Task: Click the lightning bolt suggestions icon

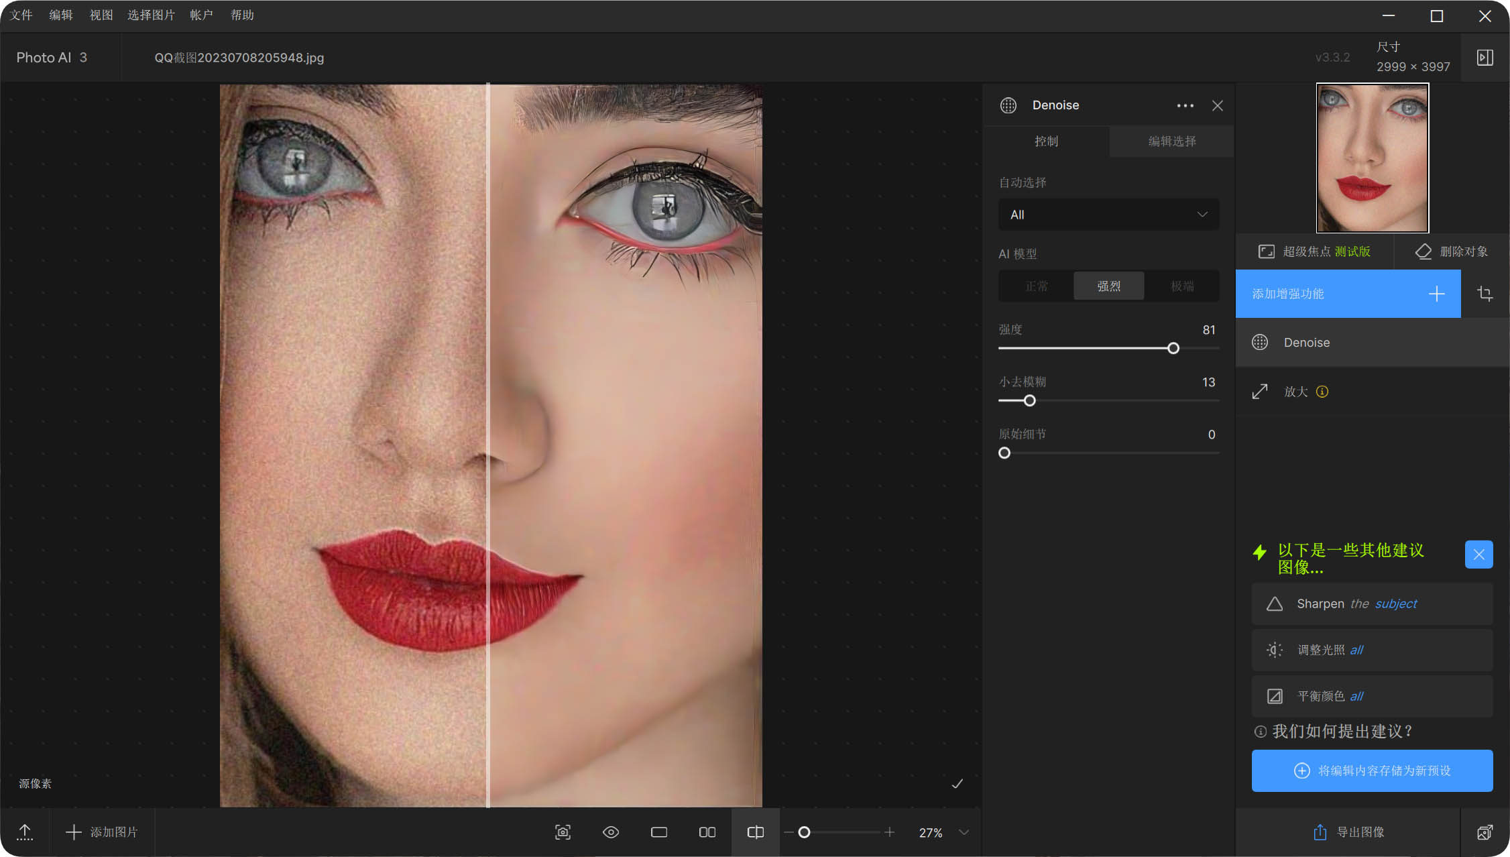Action: [x=1260, y=553]
